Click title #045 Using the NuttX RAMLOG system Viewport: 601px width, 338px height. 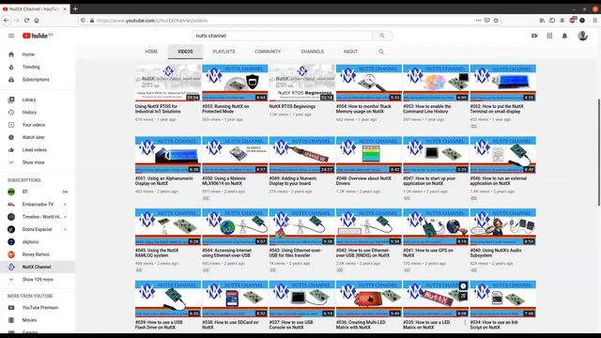(x=157, y=253)
